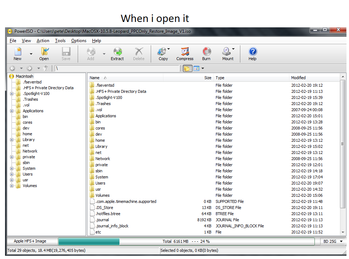Select the System folder icon in file list
This screenshot has width=349, height=259.
(92, 177)
